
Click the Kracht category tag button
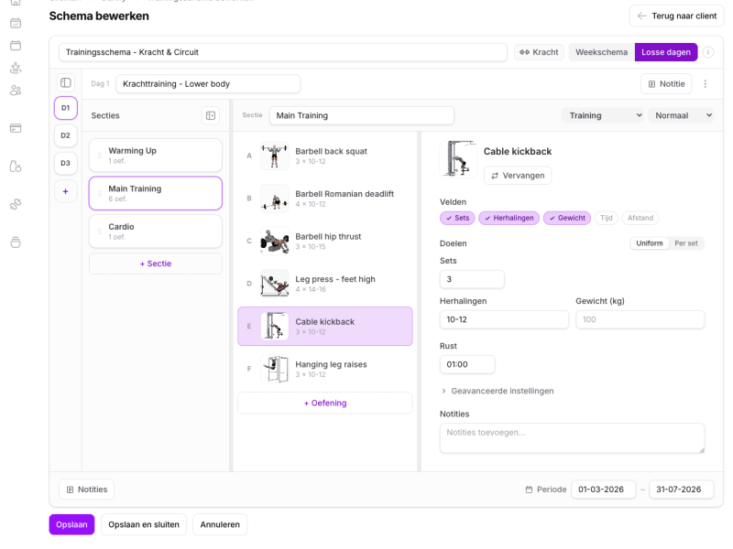[x=539, y=52]
